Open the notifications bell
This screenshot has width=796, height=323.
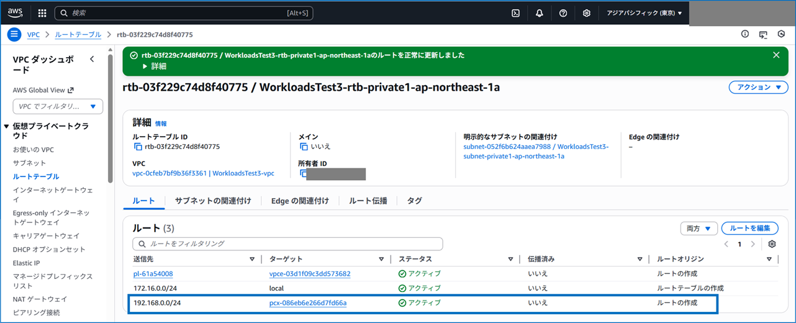tap(539, 13)
